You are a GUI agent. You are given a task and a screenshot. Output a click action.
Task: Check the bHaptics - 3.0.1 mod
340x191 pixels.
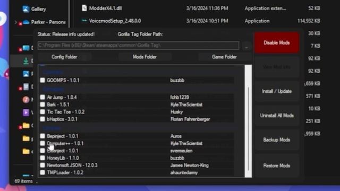(x=42, y=119)
